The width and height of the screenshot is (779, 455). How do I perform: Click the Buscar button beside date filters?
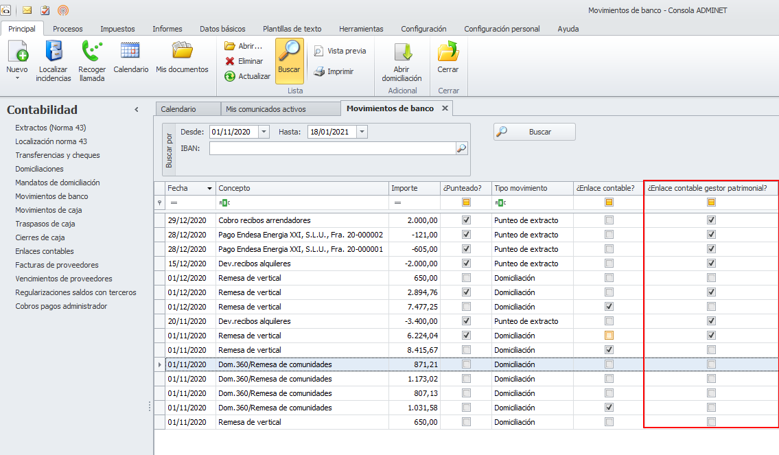click(x=534, y=132)
